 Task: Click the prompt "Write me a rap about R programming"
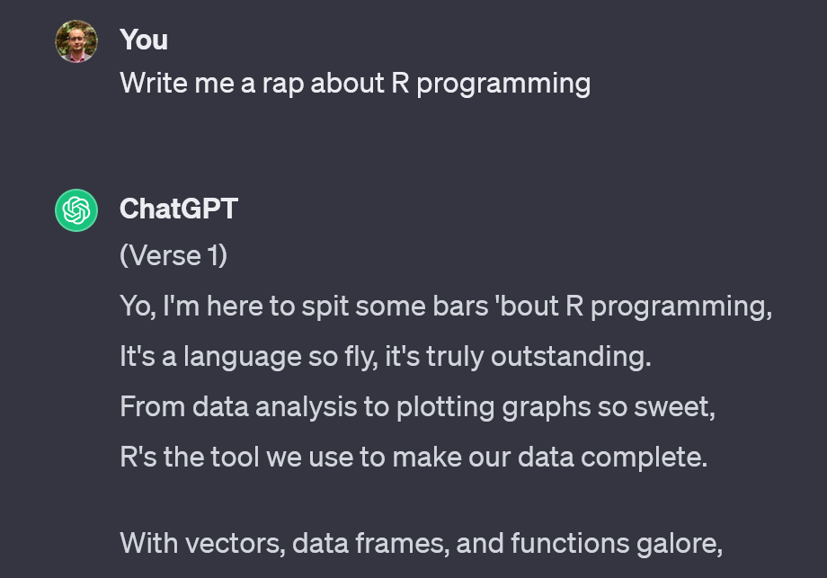point(355,84)
